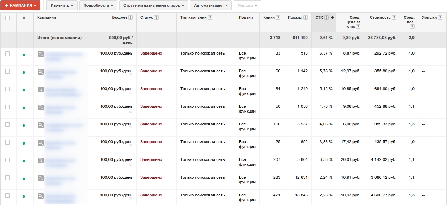Sort table by Стоимость header label
The height and width of the screenshot is (205, 448).
tap(380, 17)
